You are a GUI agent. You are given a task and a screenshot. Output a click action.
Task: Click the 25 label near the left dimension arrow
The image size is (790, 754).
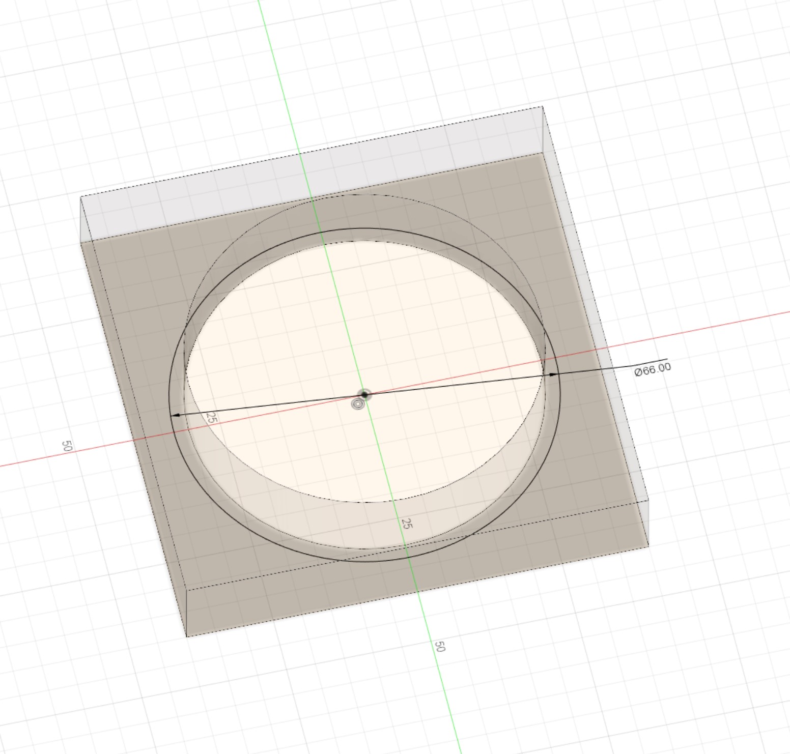(x=212, y=418)
